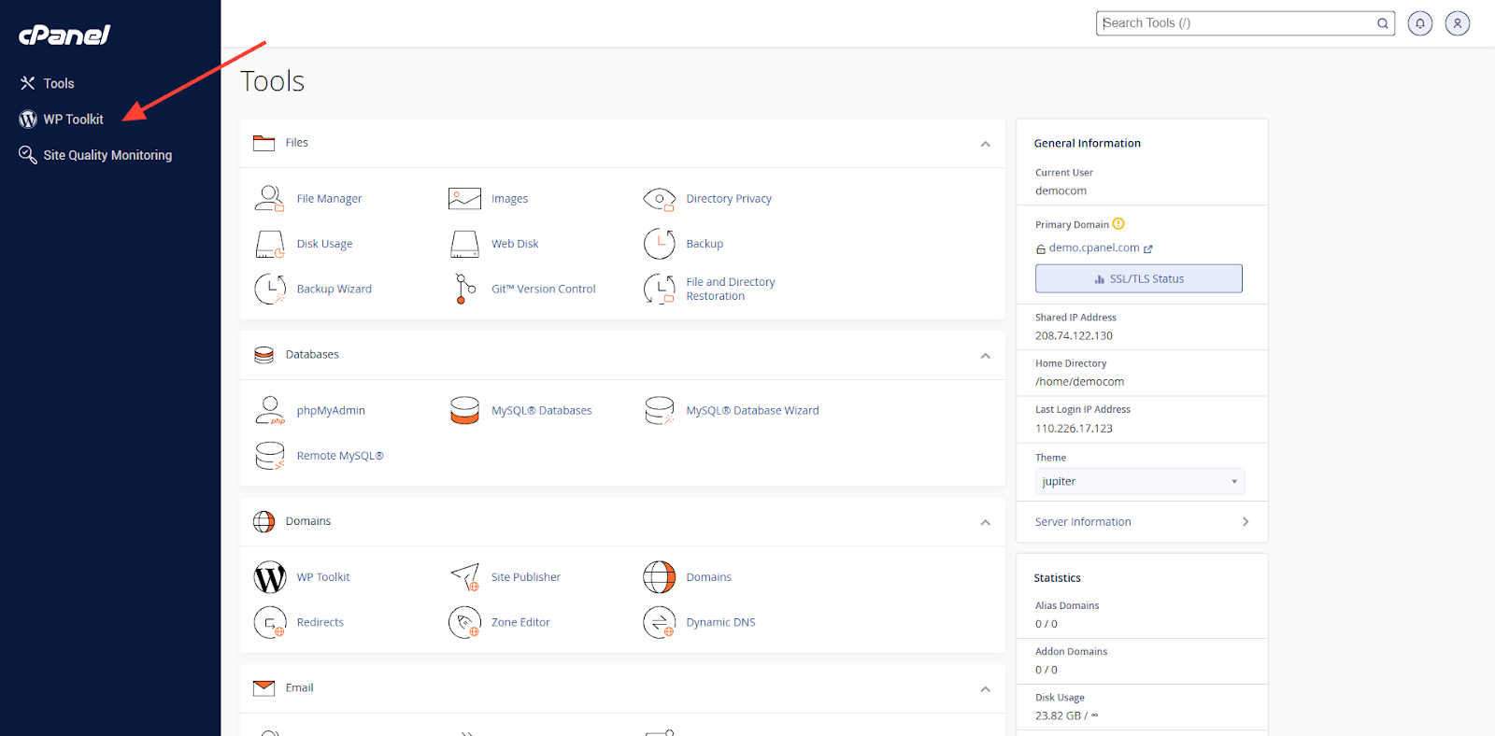The height and width of the screenshot is (736, 1495).
Task: Click the File Manager text link
Action: [x=329, y=198]
